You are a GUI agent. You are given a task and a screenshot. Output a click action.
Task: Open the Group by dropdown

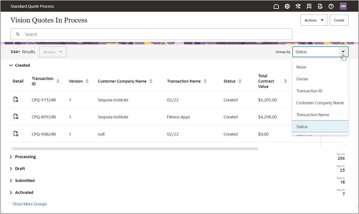(x=343, y=52)
